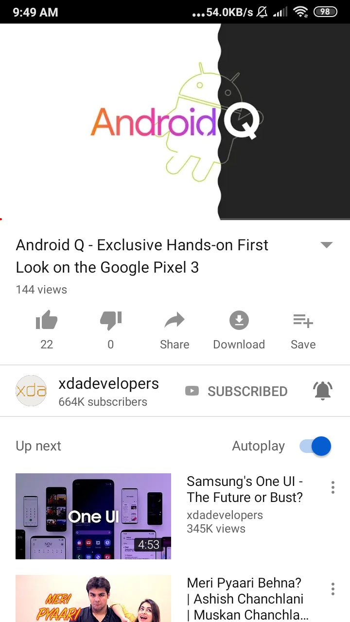Tap the Share arrow icon
Screen dimensions: 350x622
pos(175,320)
